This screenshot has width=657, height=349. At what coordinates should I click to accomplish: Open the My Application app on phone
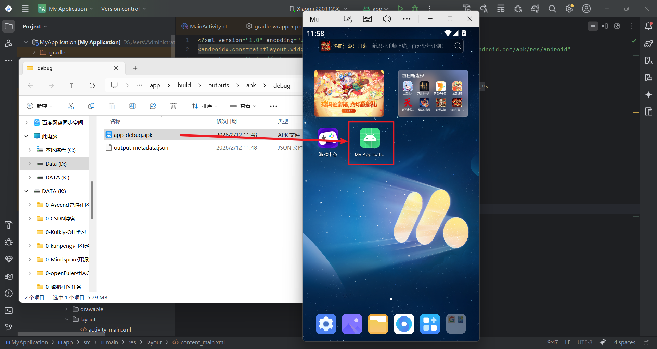[370, 142]
